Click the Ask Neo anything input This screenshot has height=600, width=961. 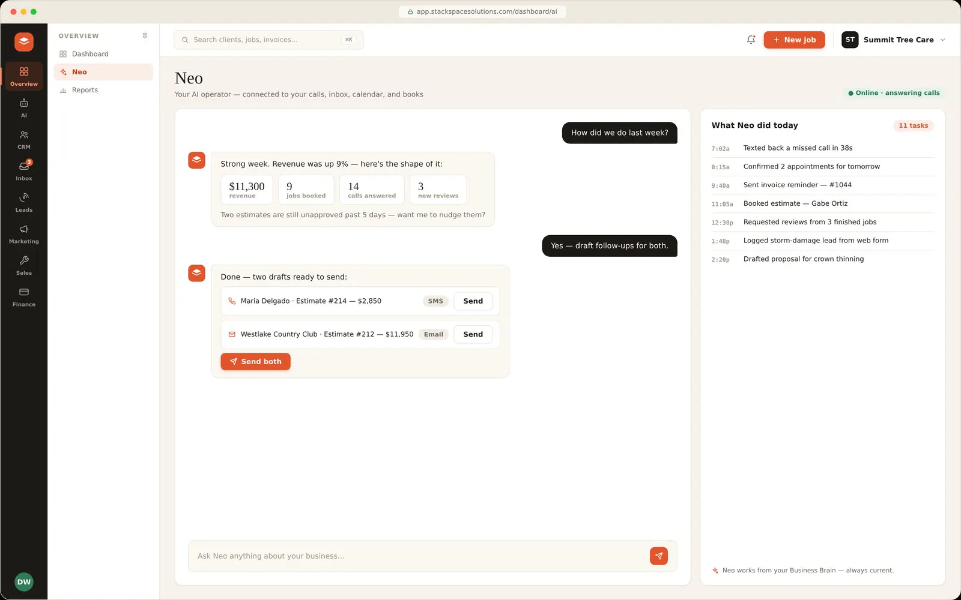tap(420, 556)
